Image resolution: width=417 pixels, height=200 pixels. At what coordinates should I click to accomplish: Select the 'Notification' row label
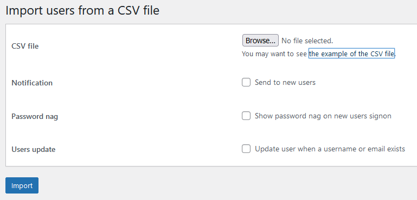tap(32, 83)
